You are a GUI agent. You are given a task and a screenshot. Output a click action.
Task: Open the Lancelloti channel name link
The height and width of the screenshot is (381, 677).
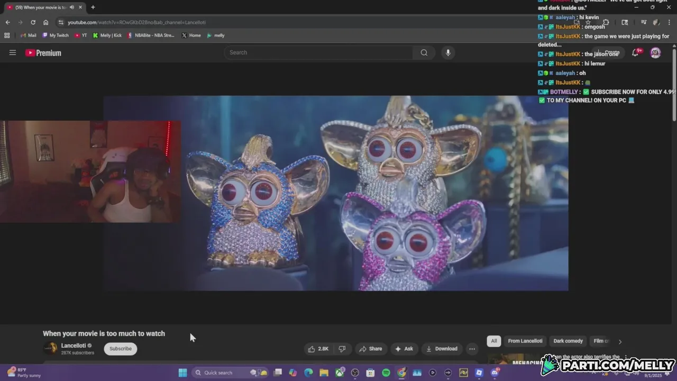(74, 346)
